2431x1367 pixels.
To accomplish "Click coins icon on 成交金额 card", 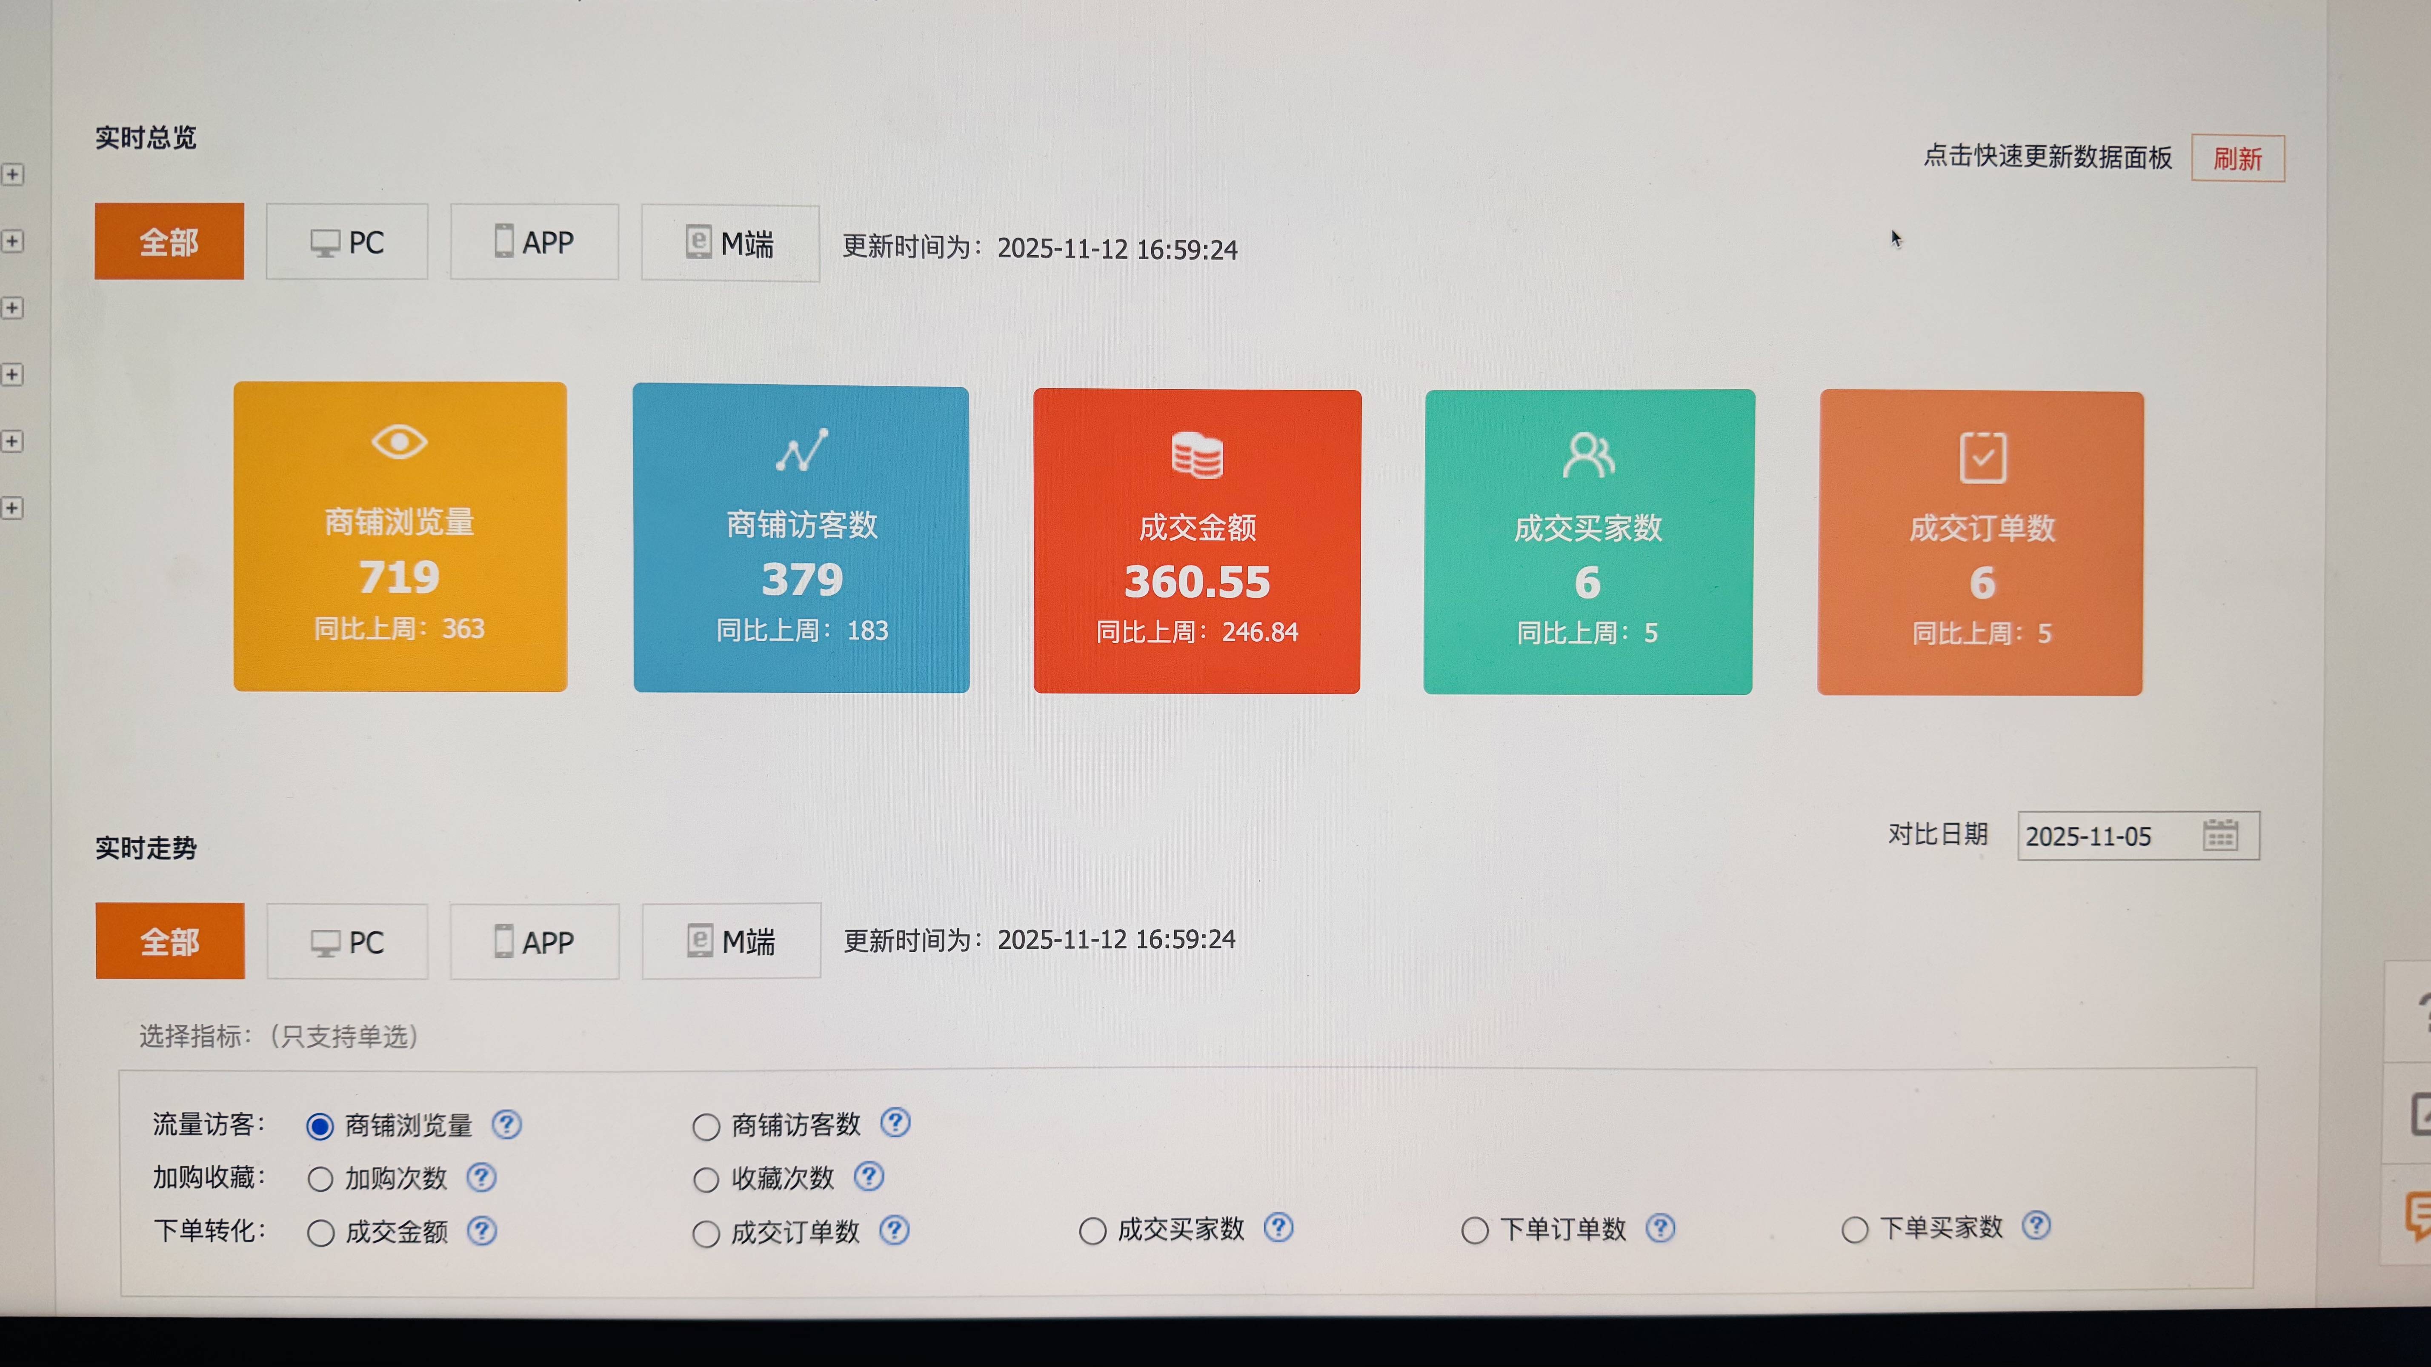I will 1197,456.
